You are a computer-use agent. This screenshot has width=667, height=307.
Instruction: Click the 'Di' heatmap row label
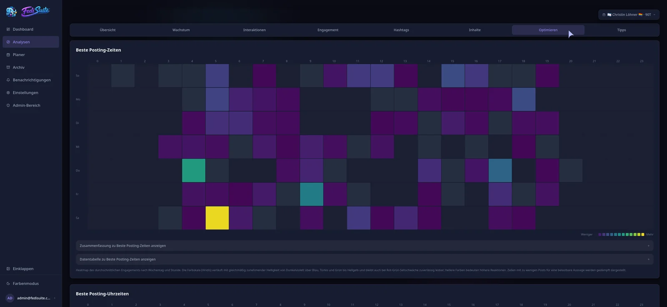click(77, 123)
